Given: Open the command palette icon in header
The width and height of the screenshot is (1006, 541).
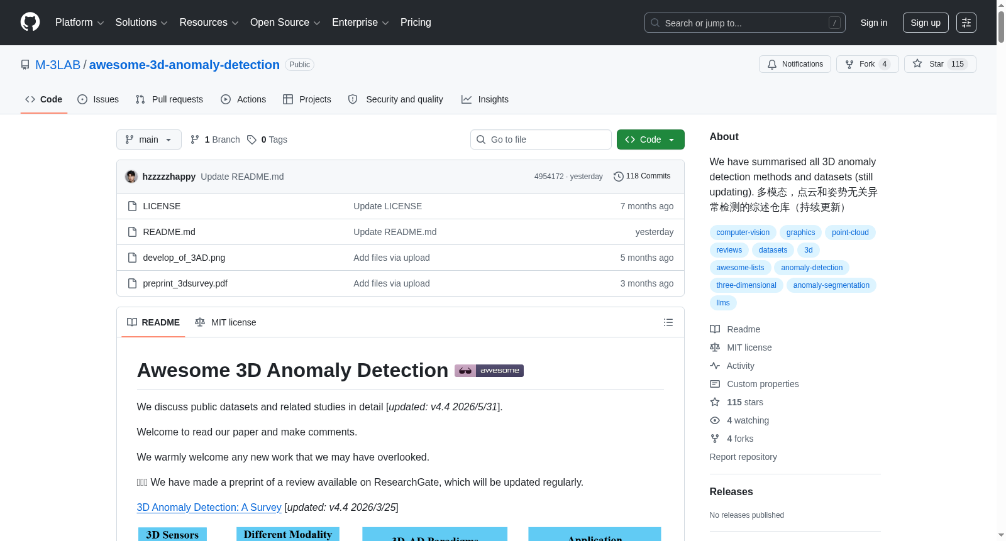Looking at the screenshot, I should 966,23.
